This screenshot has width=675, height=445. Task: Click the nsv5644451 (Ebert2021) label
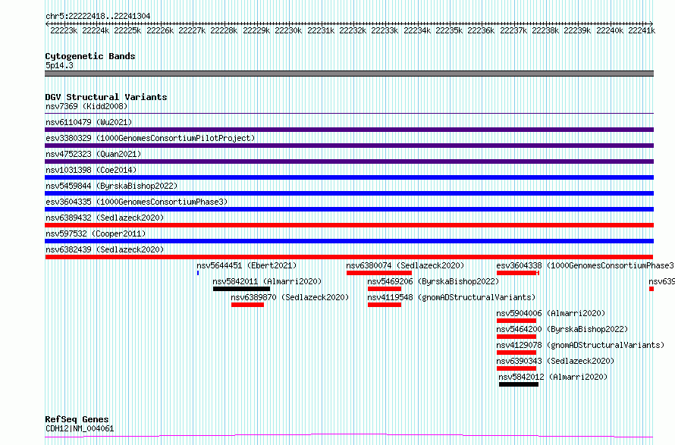(x=246, y=265)
